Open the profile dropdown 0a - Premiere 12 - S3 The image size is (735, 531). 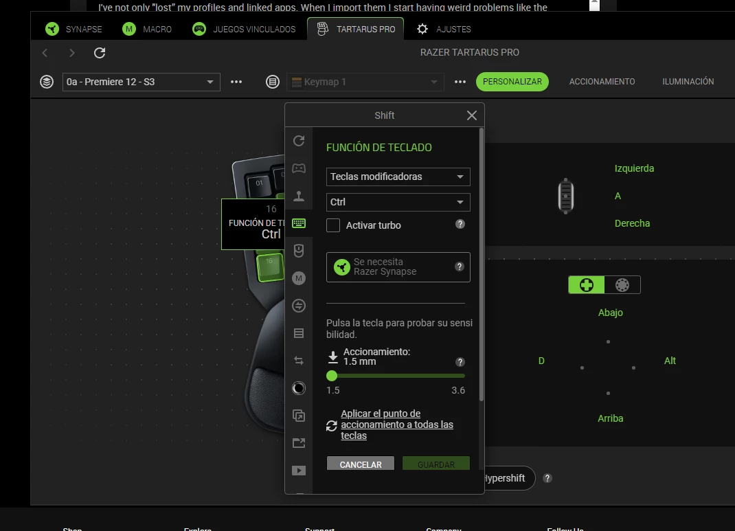tap(141, 81)
